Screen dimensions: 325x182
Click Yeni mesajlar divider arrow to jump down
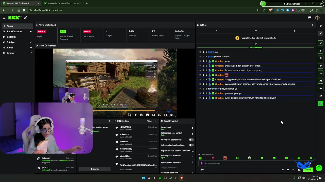pyautogui.click(x=256, y=43)
